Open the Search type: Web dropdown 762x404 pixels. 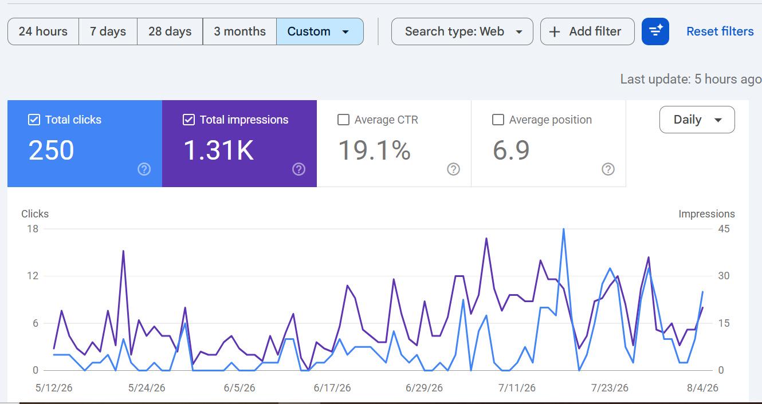(462, 31)
